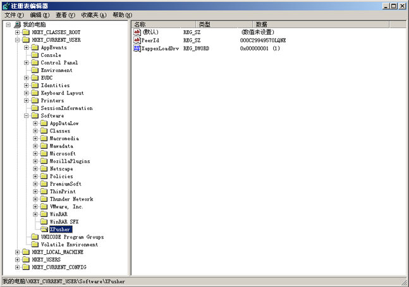This screenshot has height=287, width=409.
Task: Click the ThinPrint folder icon
Action: [44, 191]
